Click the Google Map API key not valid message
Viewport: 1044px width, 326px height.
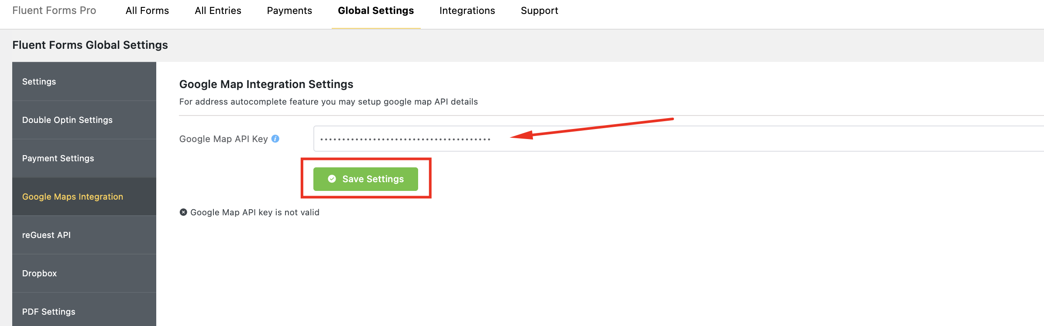(255, 212)
